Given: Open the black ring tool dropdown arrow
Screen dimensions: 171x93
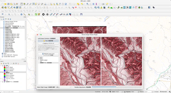Looking at the screenshot, I should pyautogui.click(x=45, y=14).
